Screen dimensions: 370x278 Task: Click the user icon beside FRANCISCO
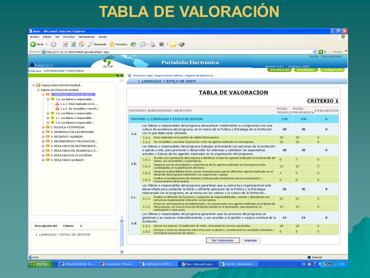tap(32, 64)
